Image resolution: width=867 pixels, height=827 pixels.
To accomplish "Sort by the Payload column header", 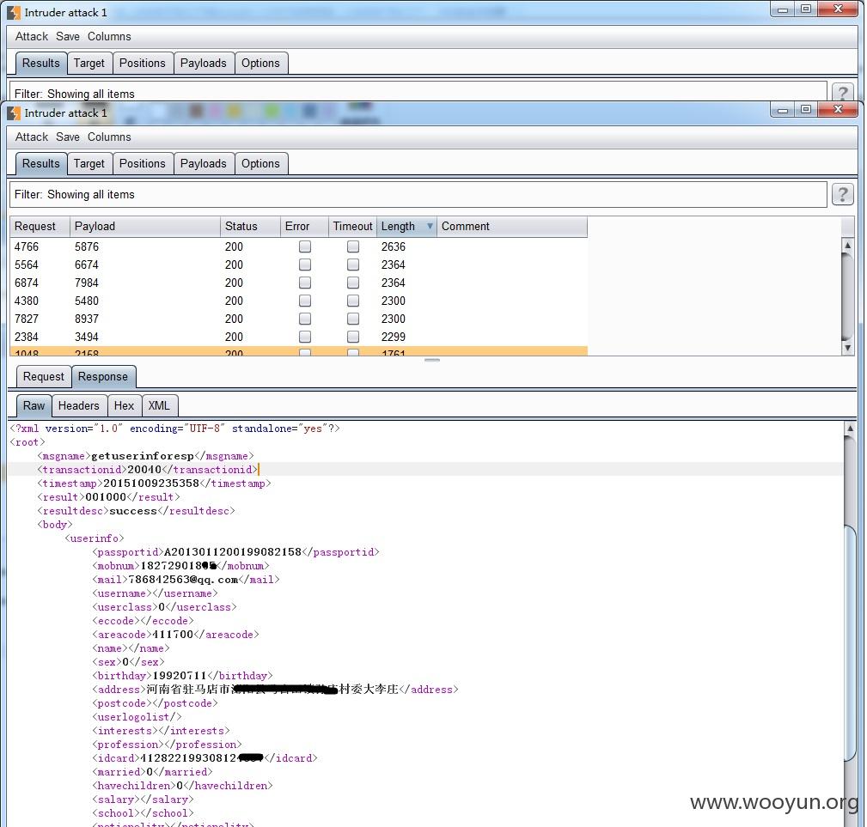I will (145, 227).
